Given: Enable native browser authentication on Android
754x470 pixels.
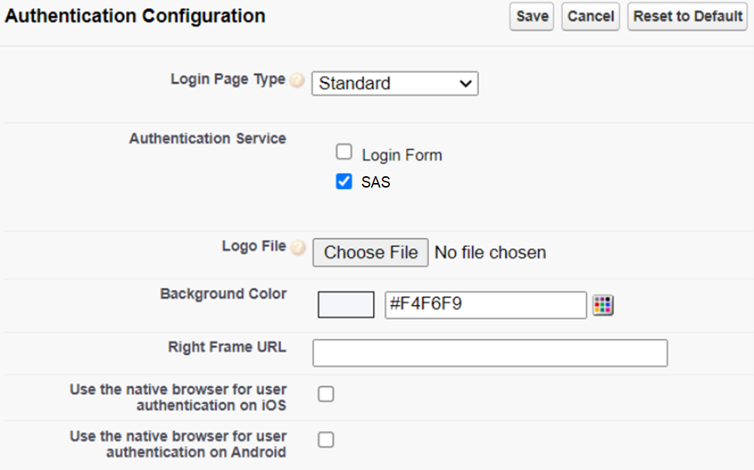Looking at the screenshot, I should click(326, 440).
